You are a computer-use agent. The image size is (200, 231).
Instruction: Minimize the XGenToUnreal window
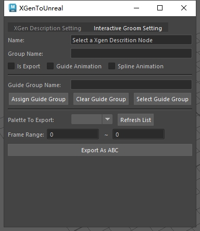(136, 8)
